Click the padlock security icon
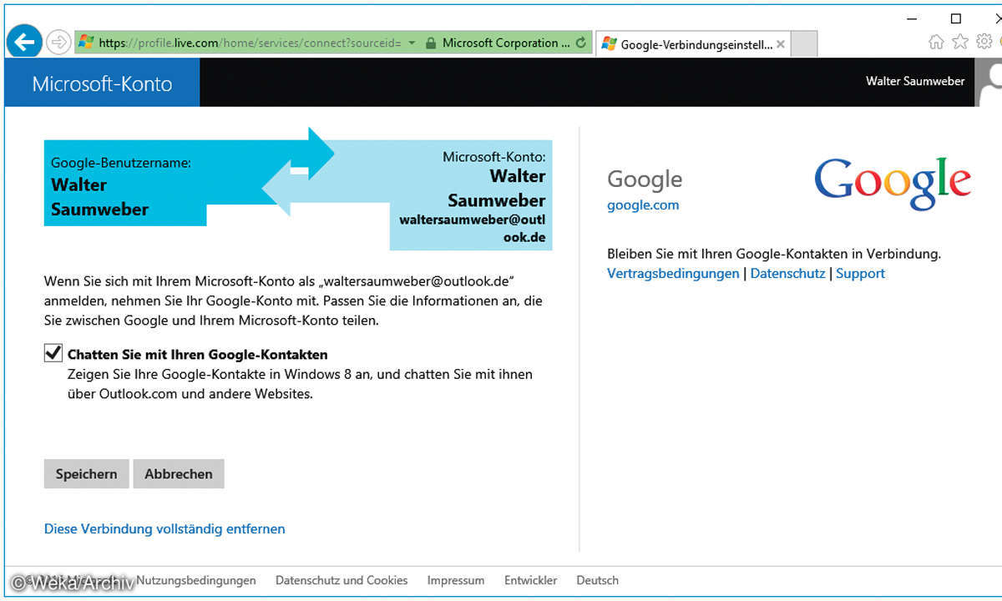The image size is (1002, 601). (x=430, y=43)
